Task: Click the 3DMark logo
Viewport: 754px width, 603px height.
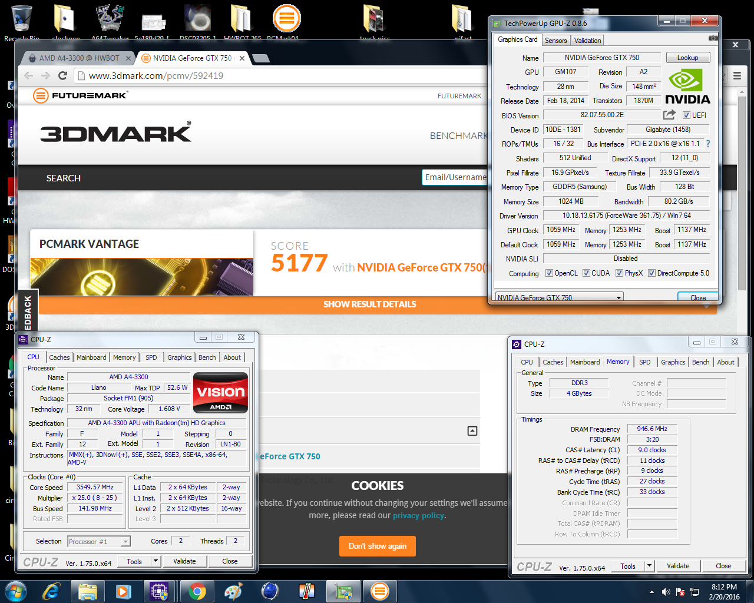Action: (116, 132)
